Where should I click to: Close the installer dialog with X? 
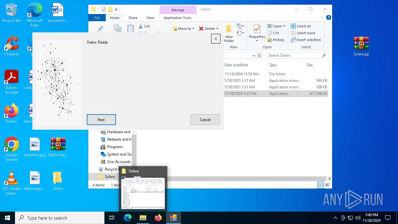(215, 39)
